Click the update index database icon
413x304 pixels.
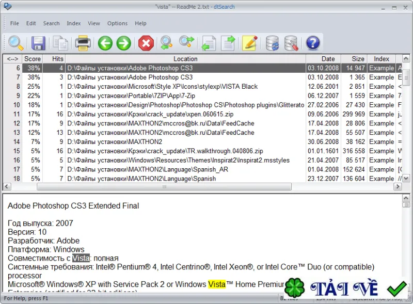(272, 43)
